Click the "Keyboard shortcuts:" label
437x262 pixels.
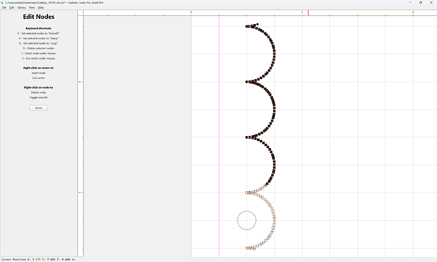[39, 28]
